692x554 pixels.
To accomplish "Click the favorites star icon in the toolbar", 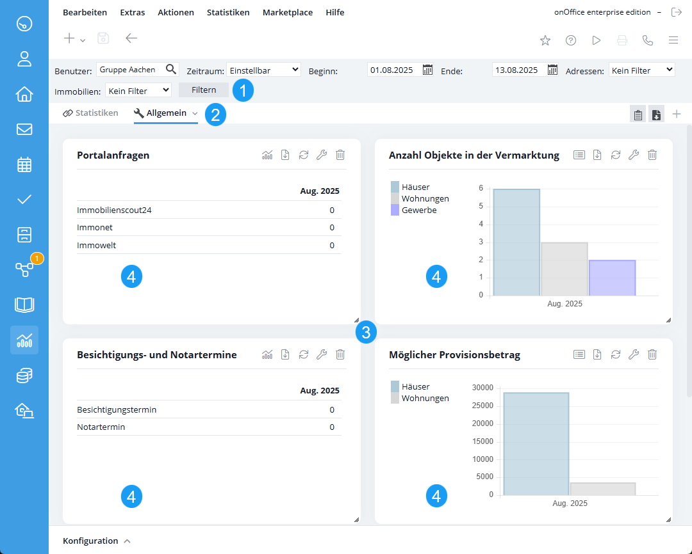I will (545, 40).
